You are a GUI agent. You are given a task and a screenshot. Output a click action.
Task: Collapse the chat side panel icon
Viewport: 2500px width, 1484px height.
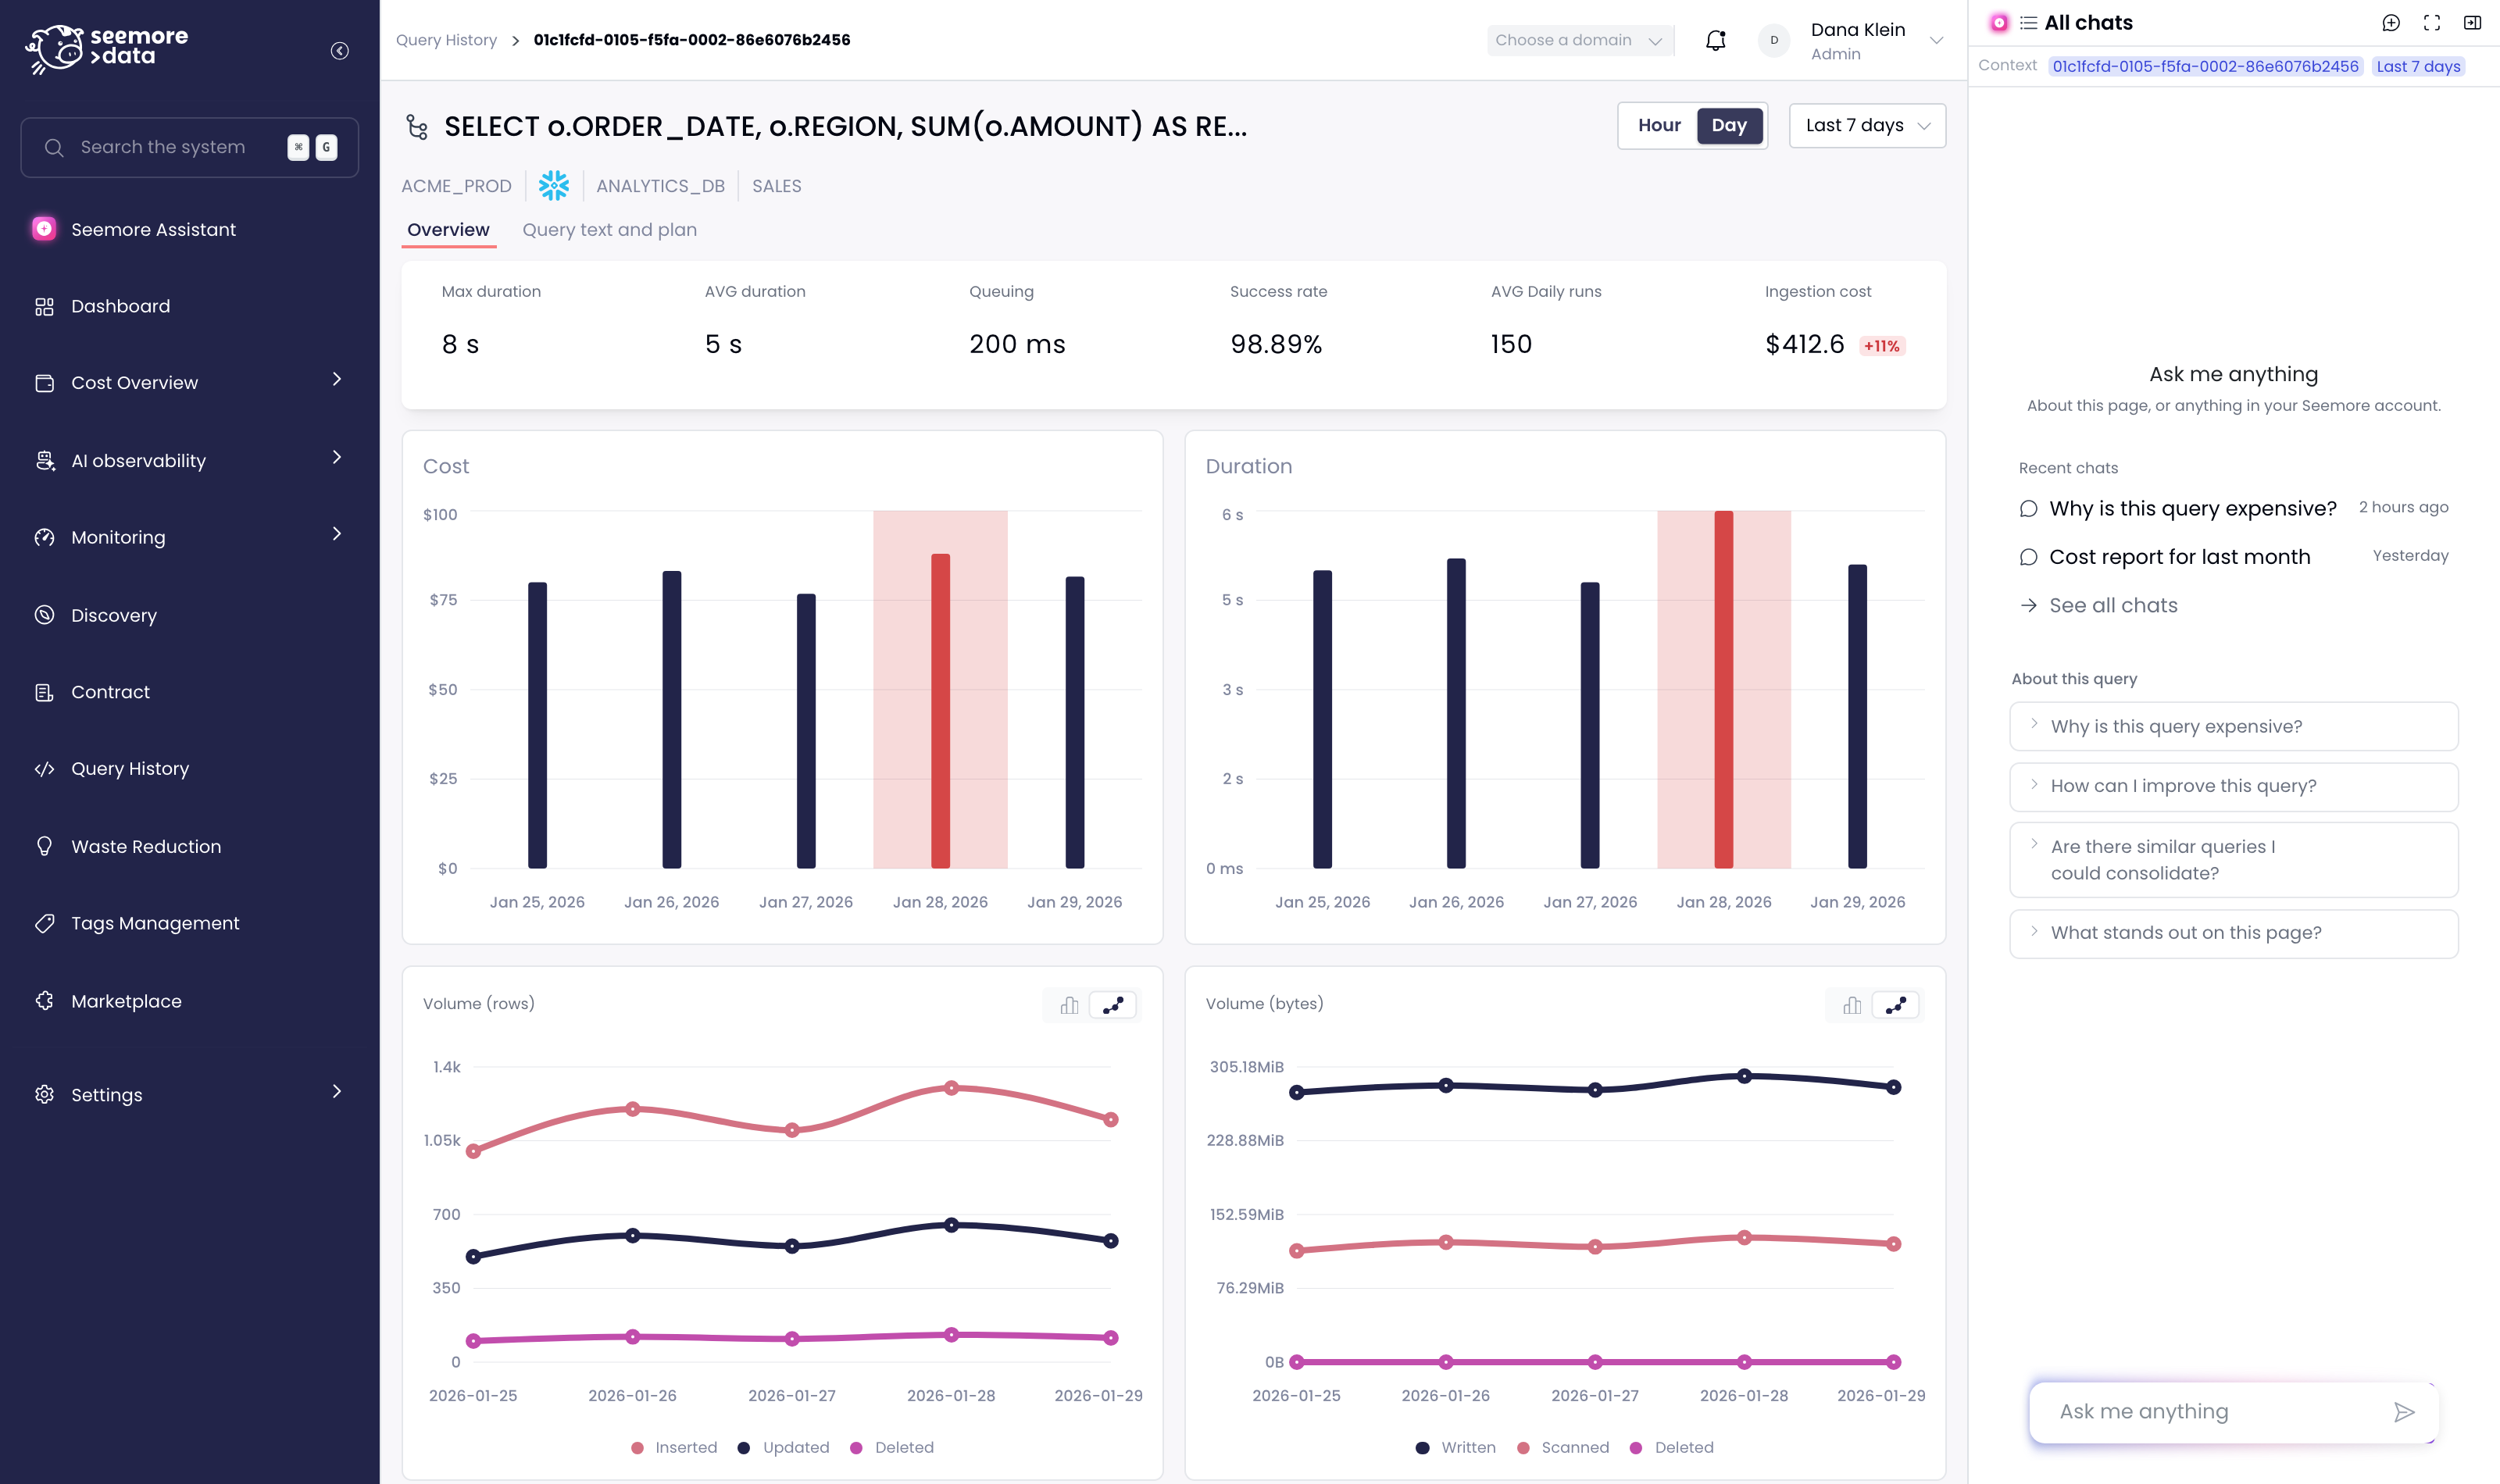tap(2472, 23)
